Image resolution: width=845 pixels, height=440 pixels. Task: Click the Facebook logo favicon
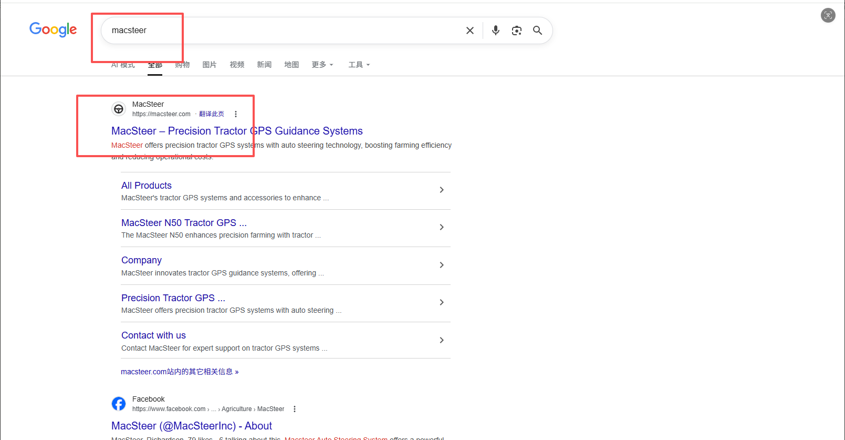(x=119, y=404)
